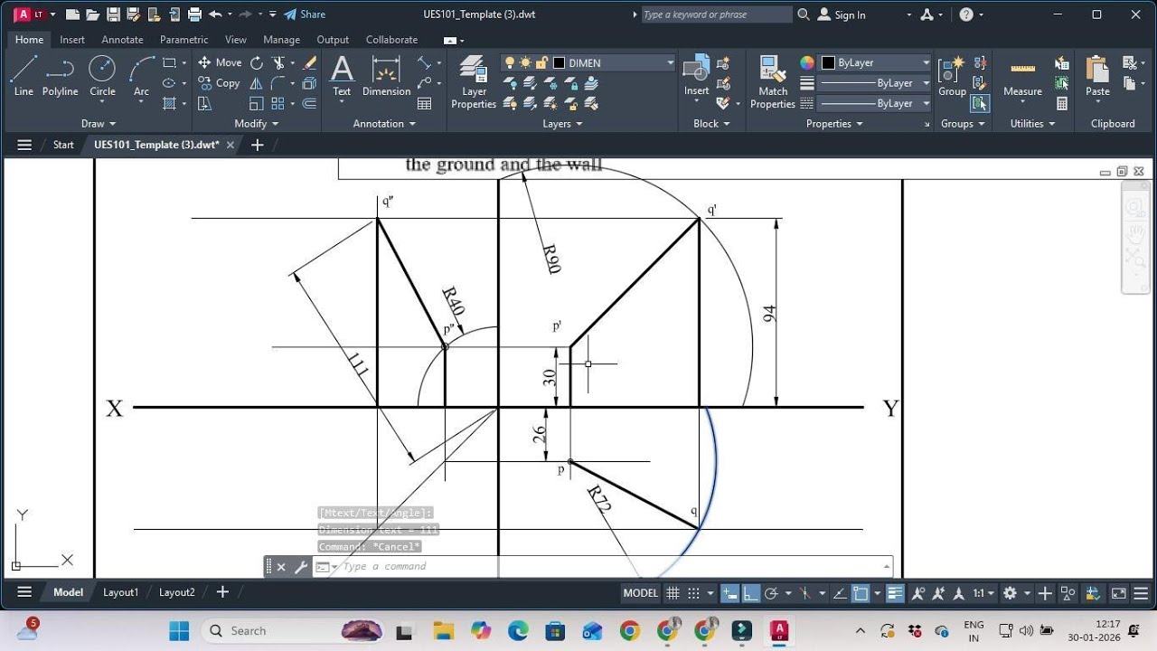Select the Polyline tool

pos(60,76)
